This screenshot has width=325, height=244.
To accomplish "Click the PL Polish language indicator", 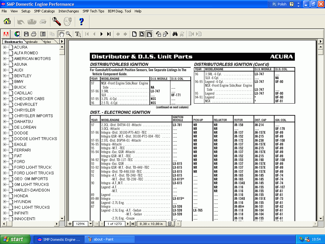I will (279, 4).
